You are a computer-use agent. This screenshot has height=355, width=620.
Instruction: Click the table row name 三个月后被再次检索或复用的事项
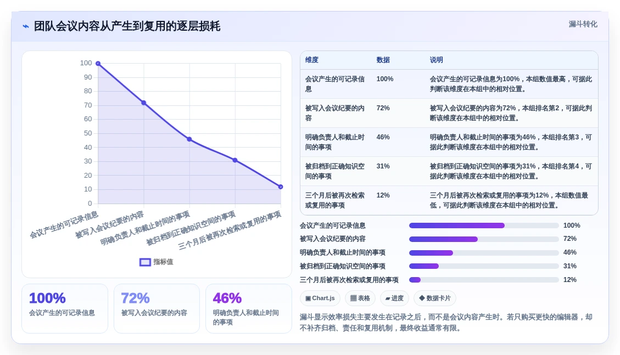335,200
